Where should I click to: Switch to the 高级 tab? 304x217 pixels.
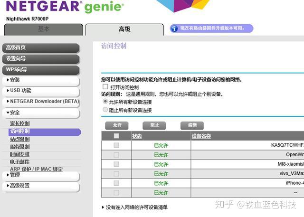tap(124, 29)
